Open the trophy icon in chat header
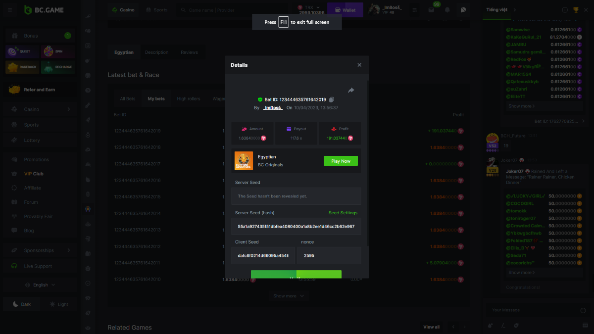The height and width of the screenshot is (334, 594). (x=576, y=10)
